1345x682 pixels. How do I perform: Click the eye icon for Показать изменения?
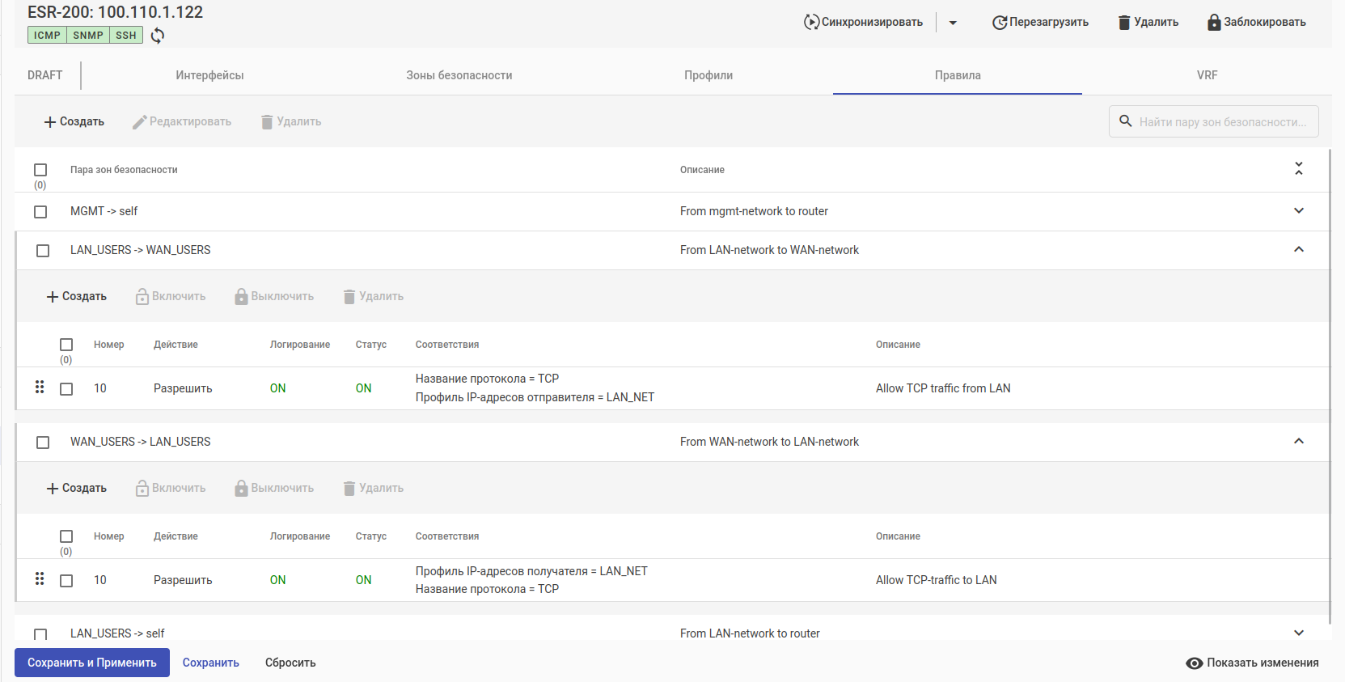tap(1194, 663)
